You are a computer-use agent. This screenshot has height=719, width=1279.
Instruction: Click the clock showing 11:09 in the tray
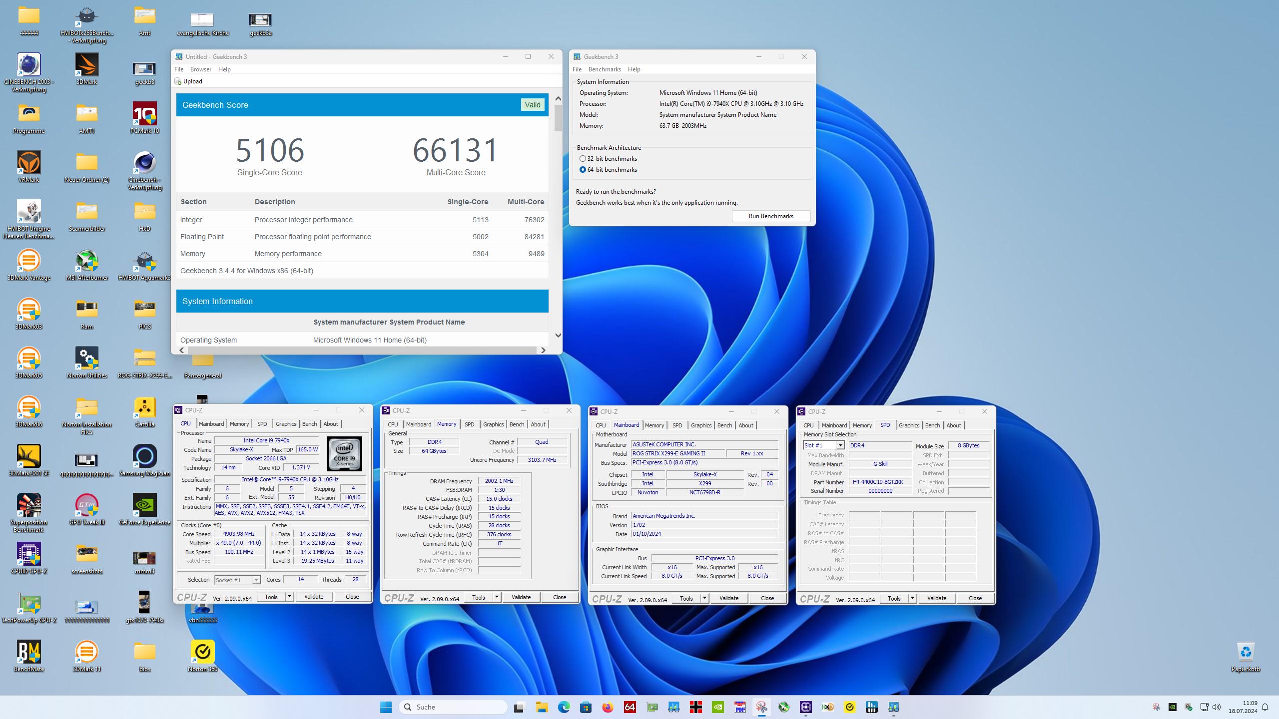click(x=1243, y=707)
